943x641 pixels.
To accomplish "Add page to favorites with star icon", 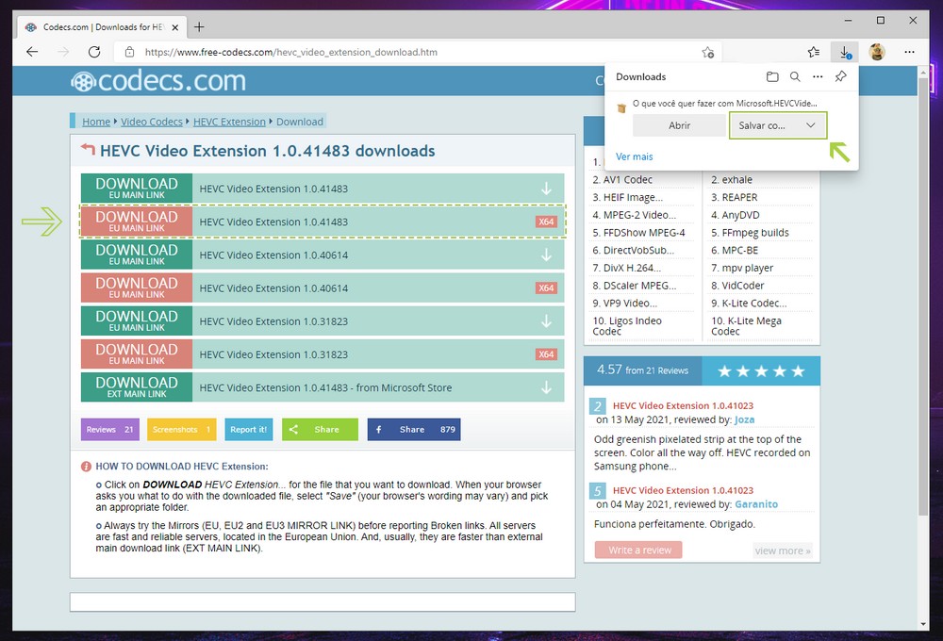I will (x=707, y=53).
